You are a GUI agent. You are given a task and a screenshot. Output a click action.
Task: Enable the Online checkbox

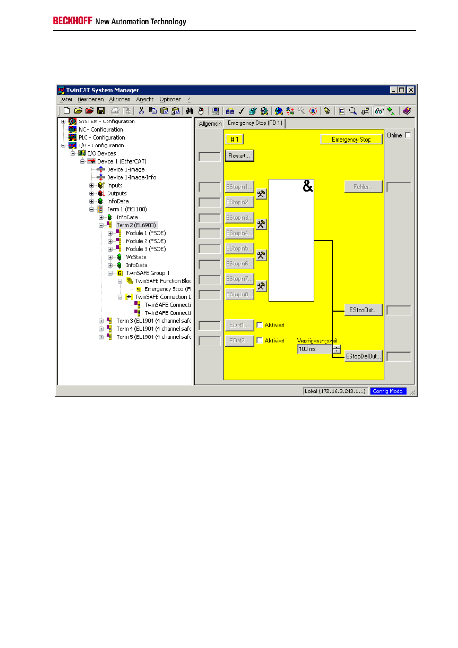pos(408,135)
